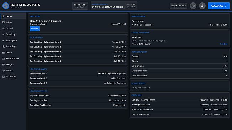
Task: Click the Point differential row
Action: [180, 76]
